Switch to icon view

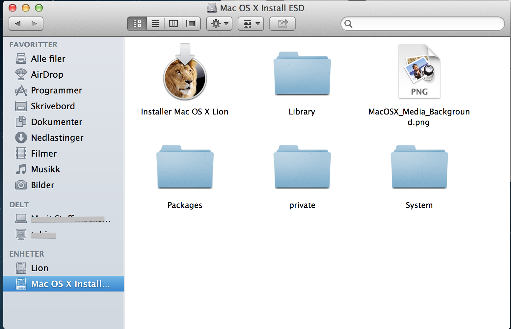(x=137, y=24)
